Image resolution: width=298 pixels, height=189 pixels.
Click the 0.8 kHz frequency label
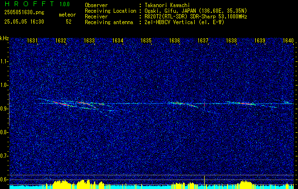click(x=3, y=132)
